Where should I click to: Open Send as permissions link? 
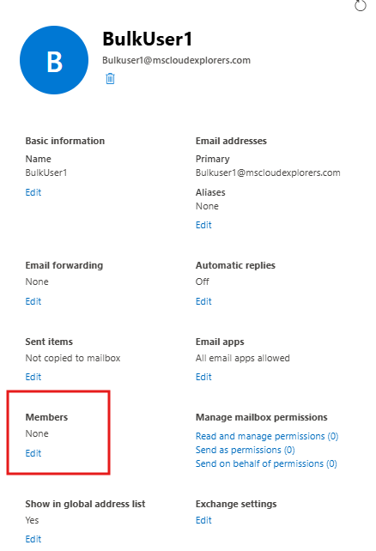pos(245,450)
